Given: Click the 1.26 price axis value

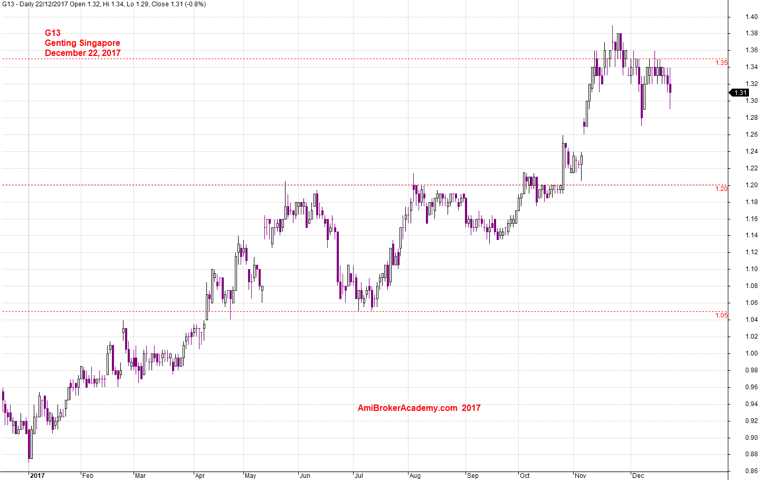Looking at the screenshot, I should pyautogui.click(x=752, y=135).
